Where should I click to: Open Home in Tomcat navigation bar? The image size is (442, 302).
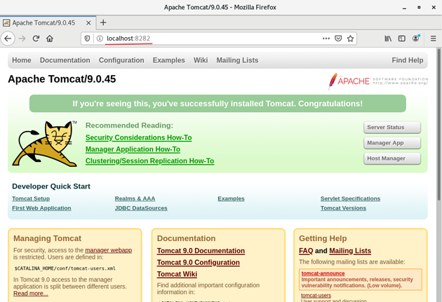coord(22,60)
